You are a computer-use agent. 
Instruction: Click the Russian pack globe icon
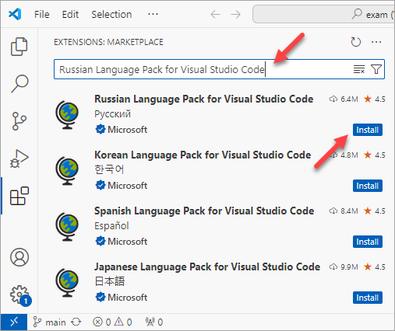67,115
